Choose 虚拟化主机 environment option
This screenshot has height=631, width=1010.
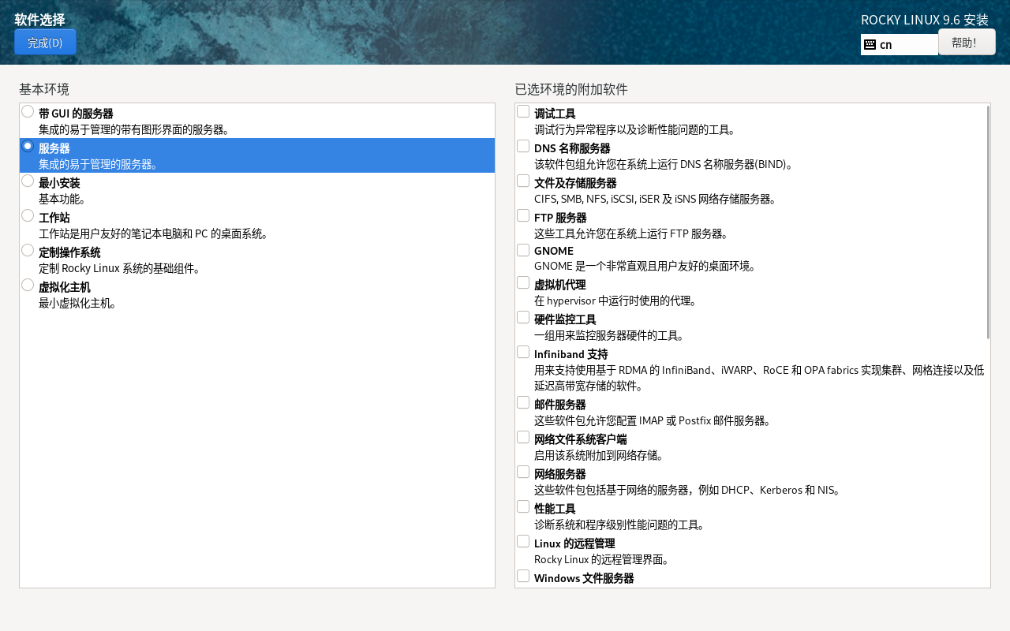[x=28, y=286]
